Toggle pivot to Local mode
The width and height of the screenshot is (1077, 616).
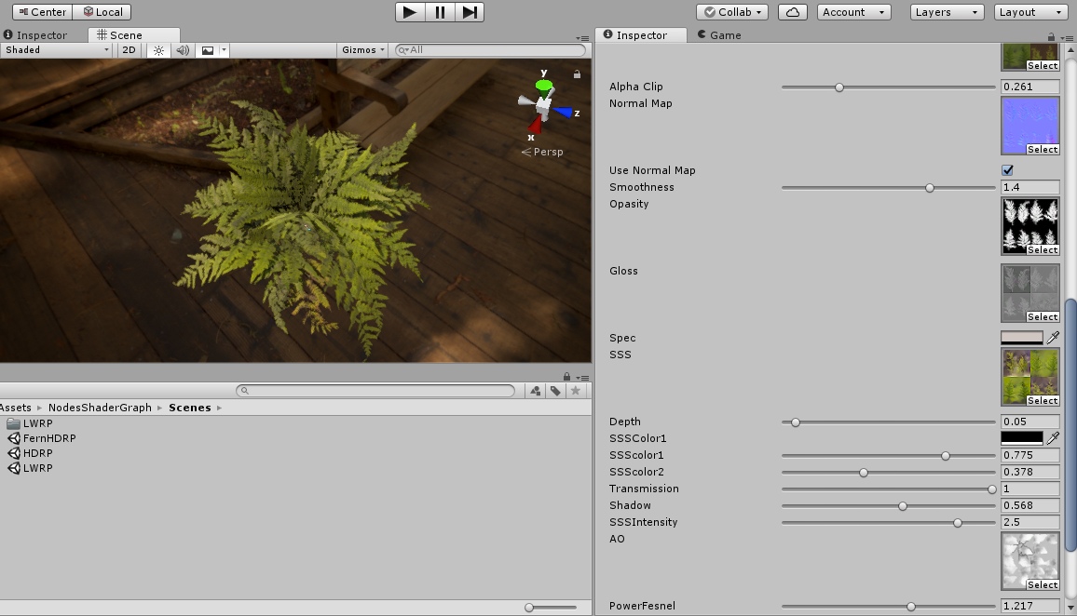(102, 11)
